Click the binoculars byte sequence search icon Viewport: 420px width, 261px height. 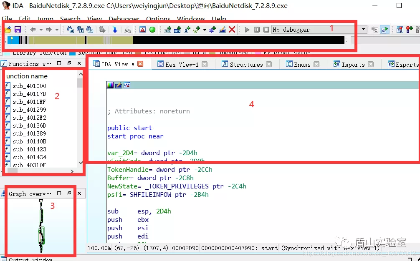[x=90, y=30]
